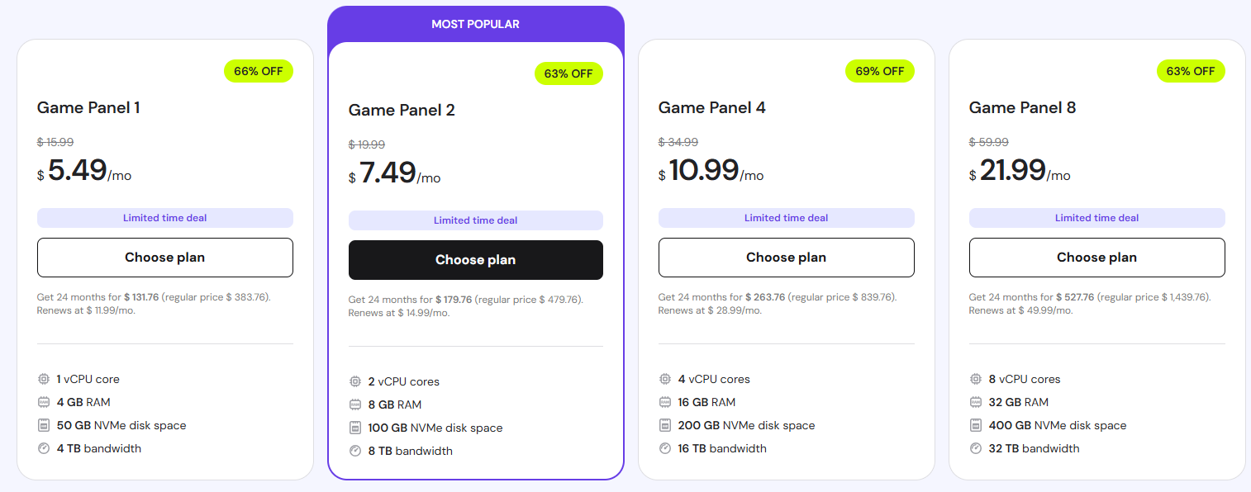Click the 63% OFF badge on Game Panel 8
Image resolution: width=1251 pixels, height=492 pixels.
coord(1191,71)
